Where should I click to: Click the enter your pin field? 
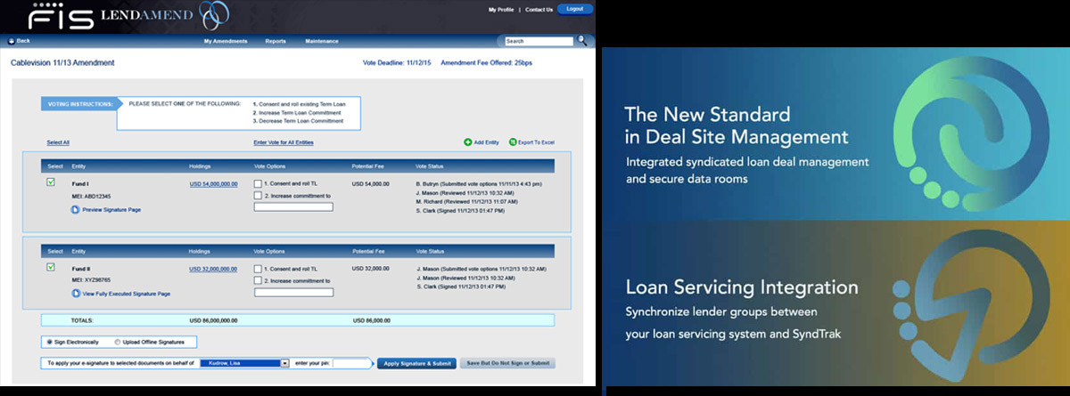(350, 363)
